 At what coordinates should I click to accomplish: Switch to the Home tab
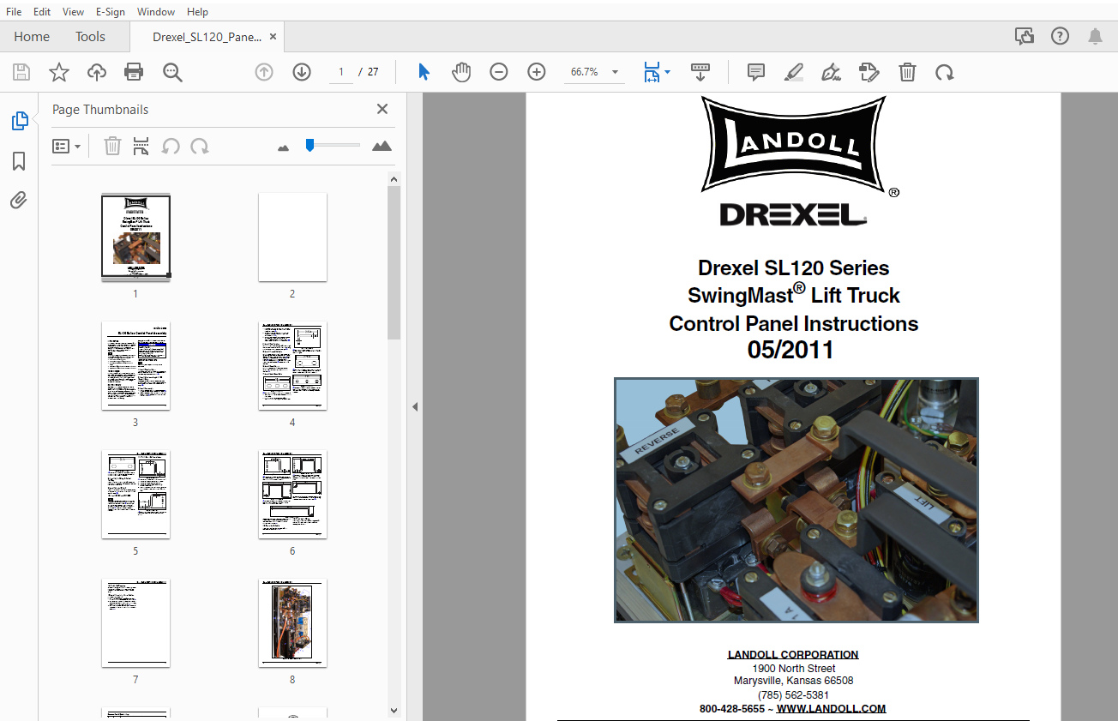pyautogui.click(x=32, y=36)
